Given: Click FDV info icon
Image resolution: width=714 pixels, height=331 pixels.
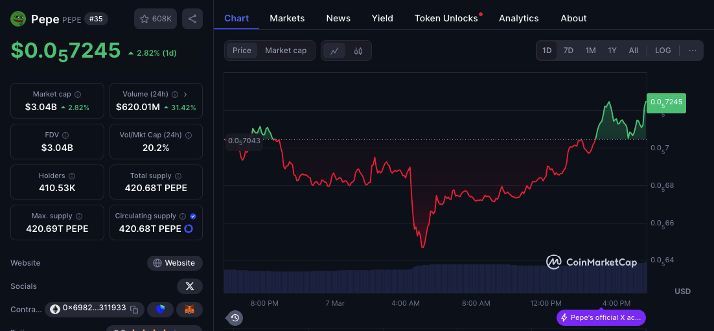Looking at the screenshot, I should (65, 135).
